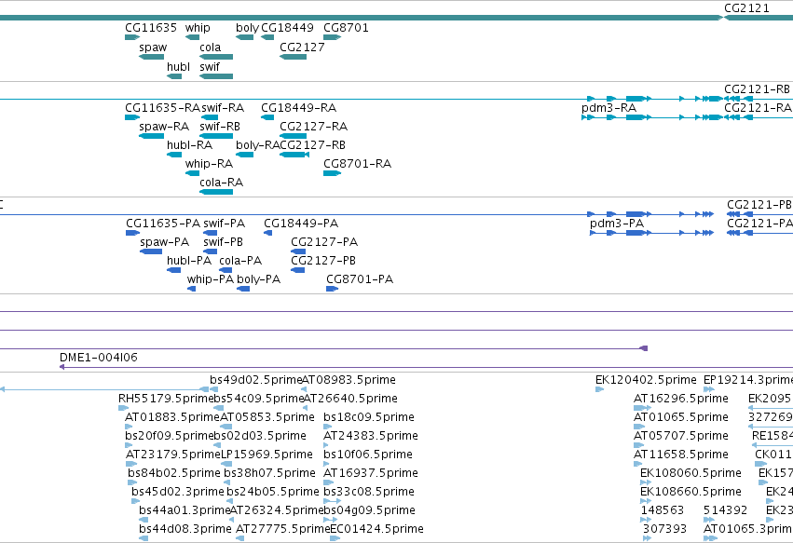Select the boly gene feature
793x543 pixels.
point(244,37)
